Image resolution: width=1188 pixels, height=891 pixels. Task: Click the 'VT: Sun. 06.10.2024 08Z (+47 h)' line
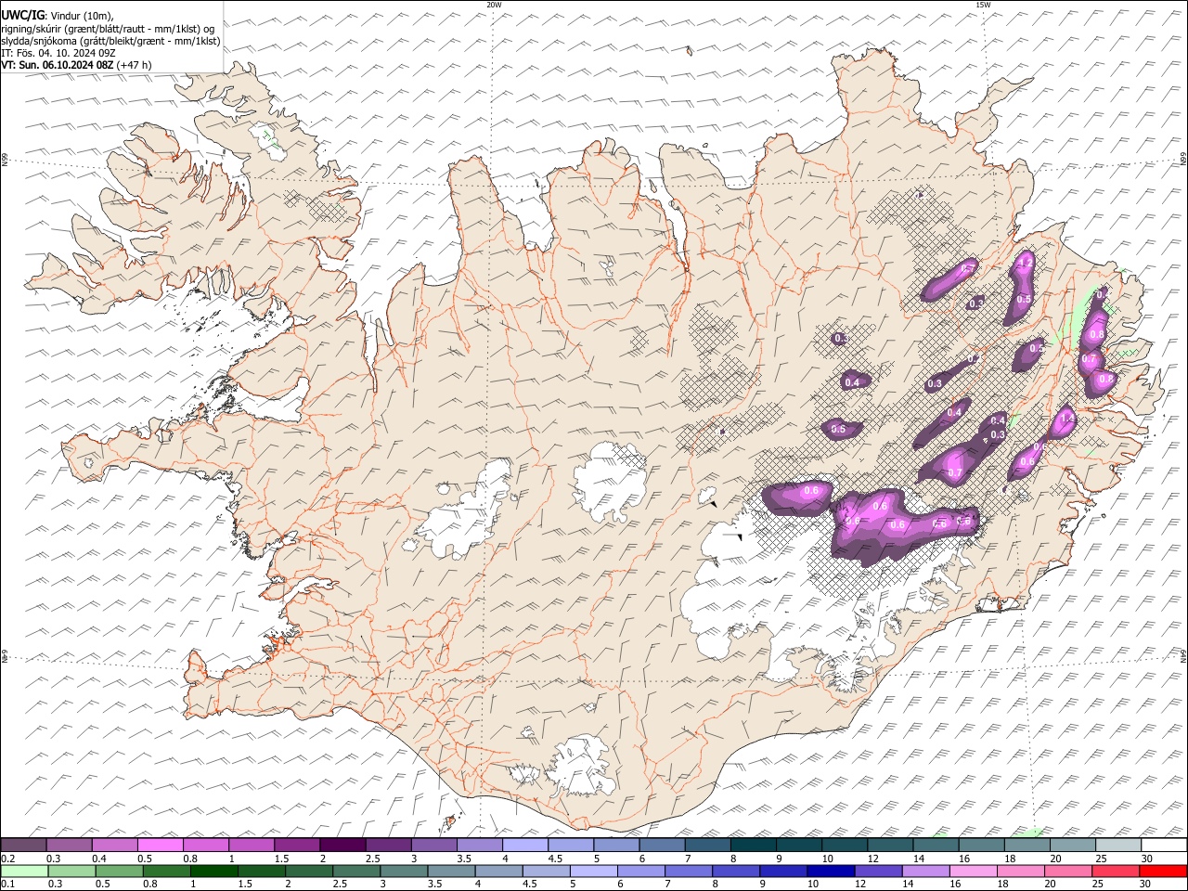[x=77, y=65]
